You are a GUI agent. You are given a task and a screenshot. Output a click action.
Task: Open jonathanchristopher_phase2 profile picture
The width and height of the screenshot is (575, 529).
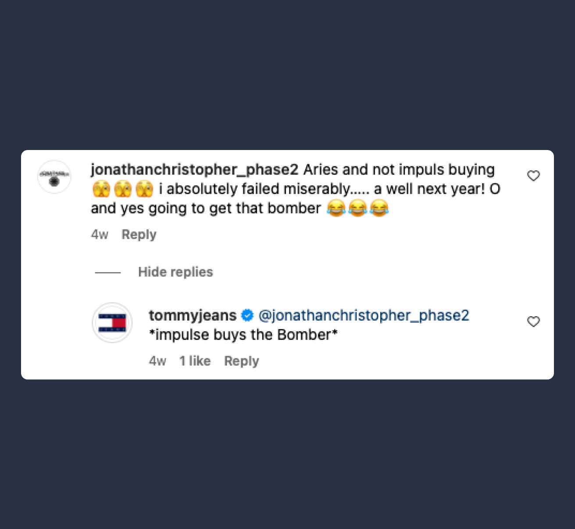pos(54,177)
